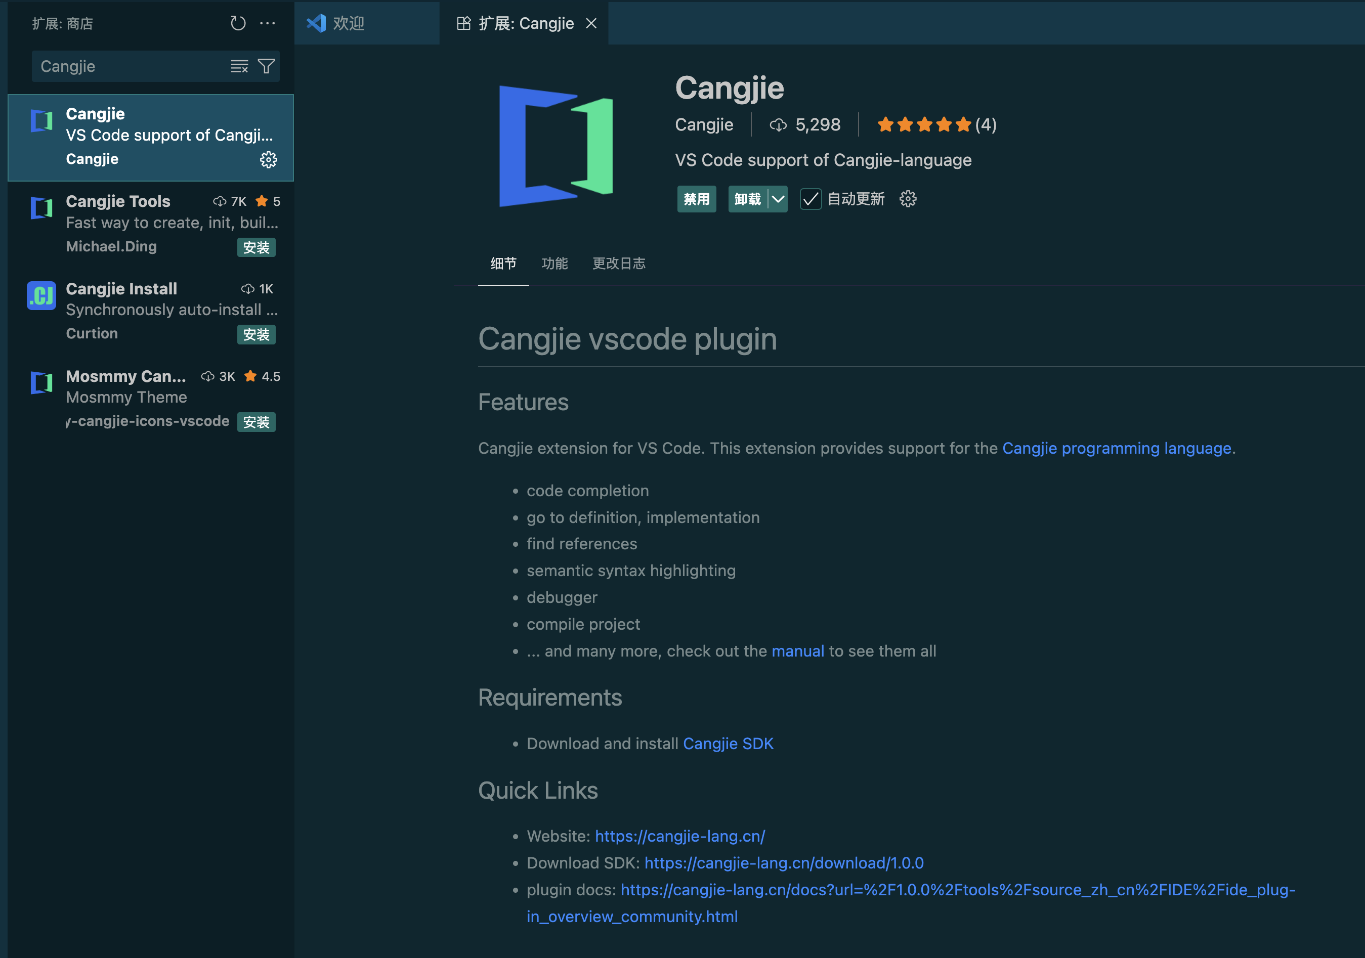Viewport: 1365px width, 958px height.
Task: Select the Cangjie Install extension entry
Action: point(151,312)
